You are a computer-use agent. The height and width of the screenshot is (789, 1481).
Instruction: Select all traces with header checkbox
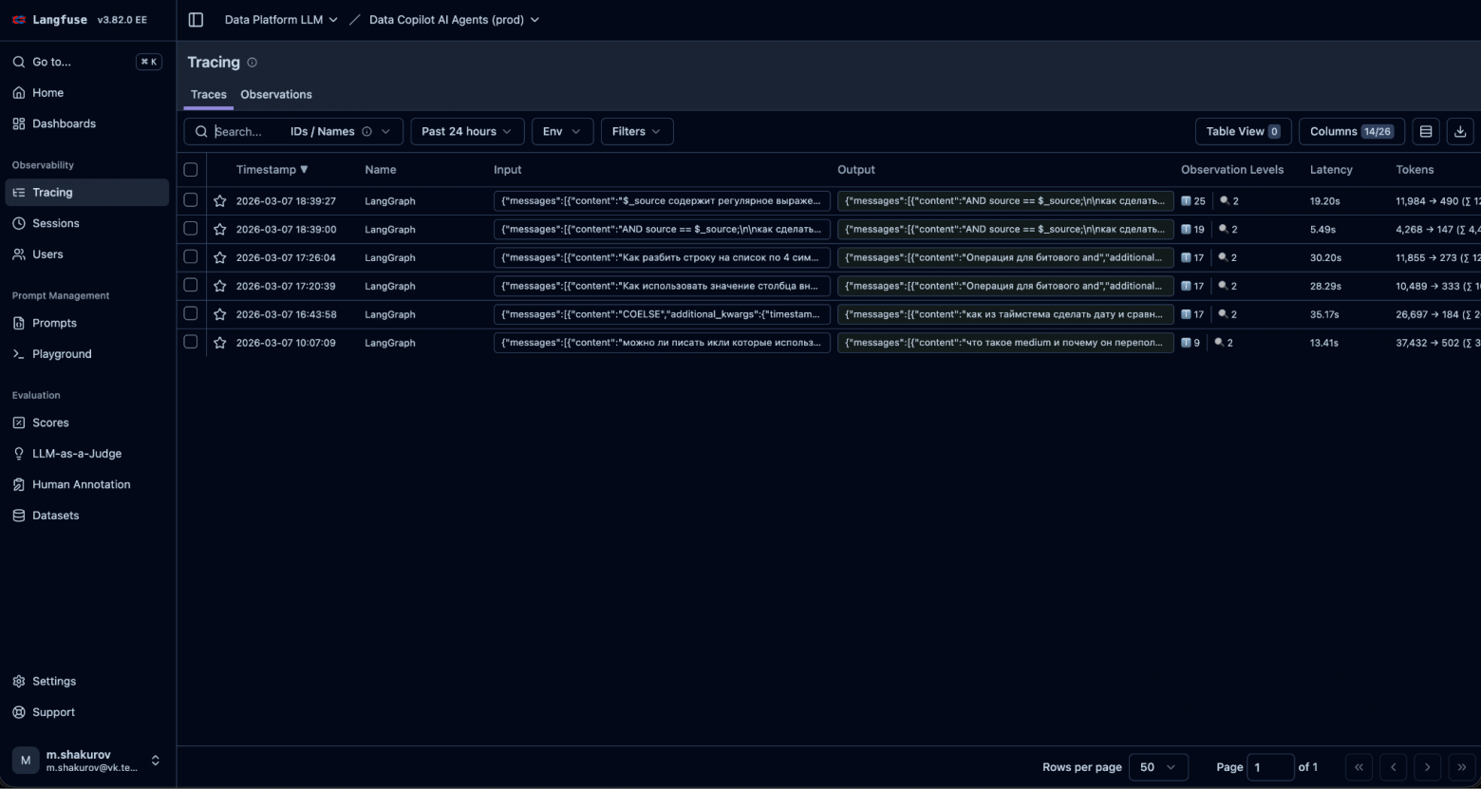(x=191, y=170)
